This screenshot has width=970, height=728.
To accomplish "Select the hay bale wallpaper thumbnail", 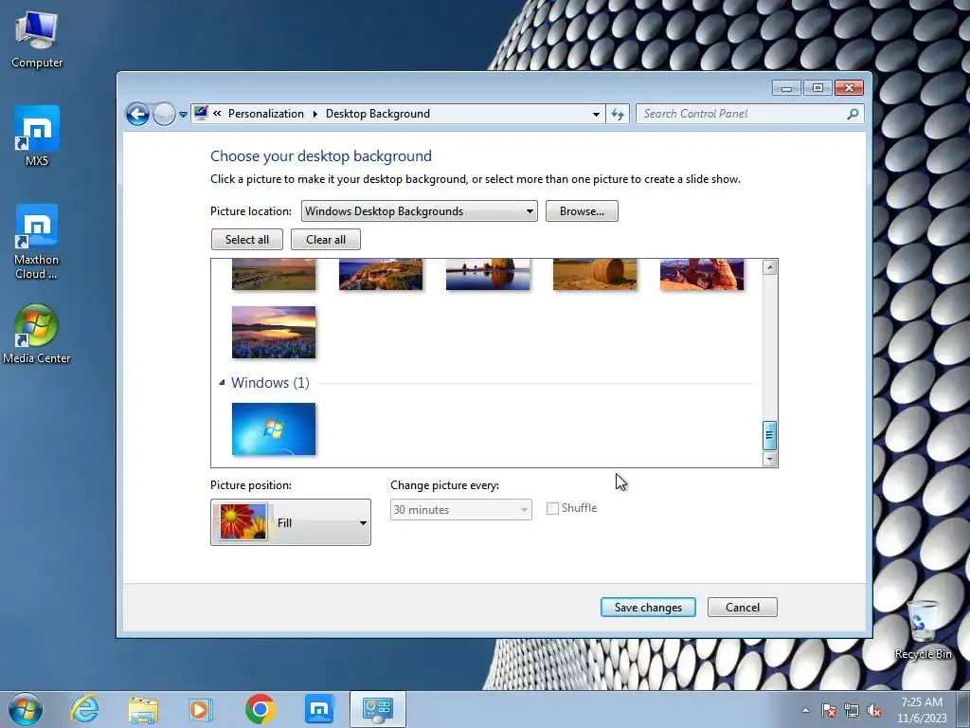I will tap(595, 274).
